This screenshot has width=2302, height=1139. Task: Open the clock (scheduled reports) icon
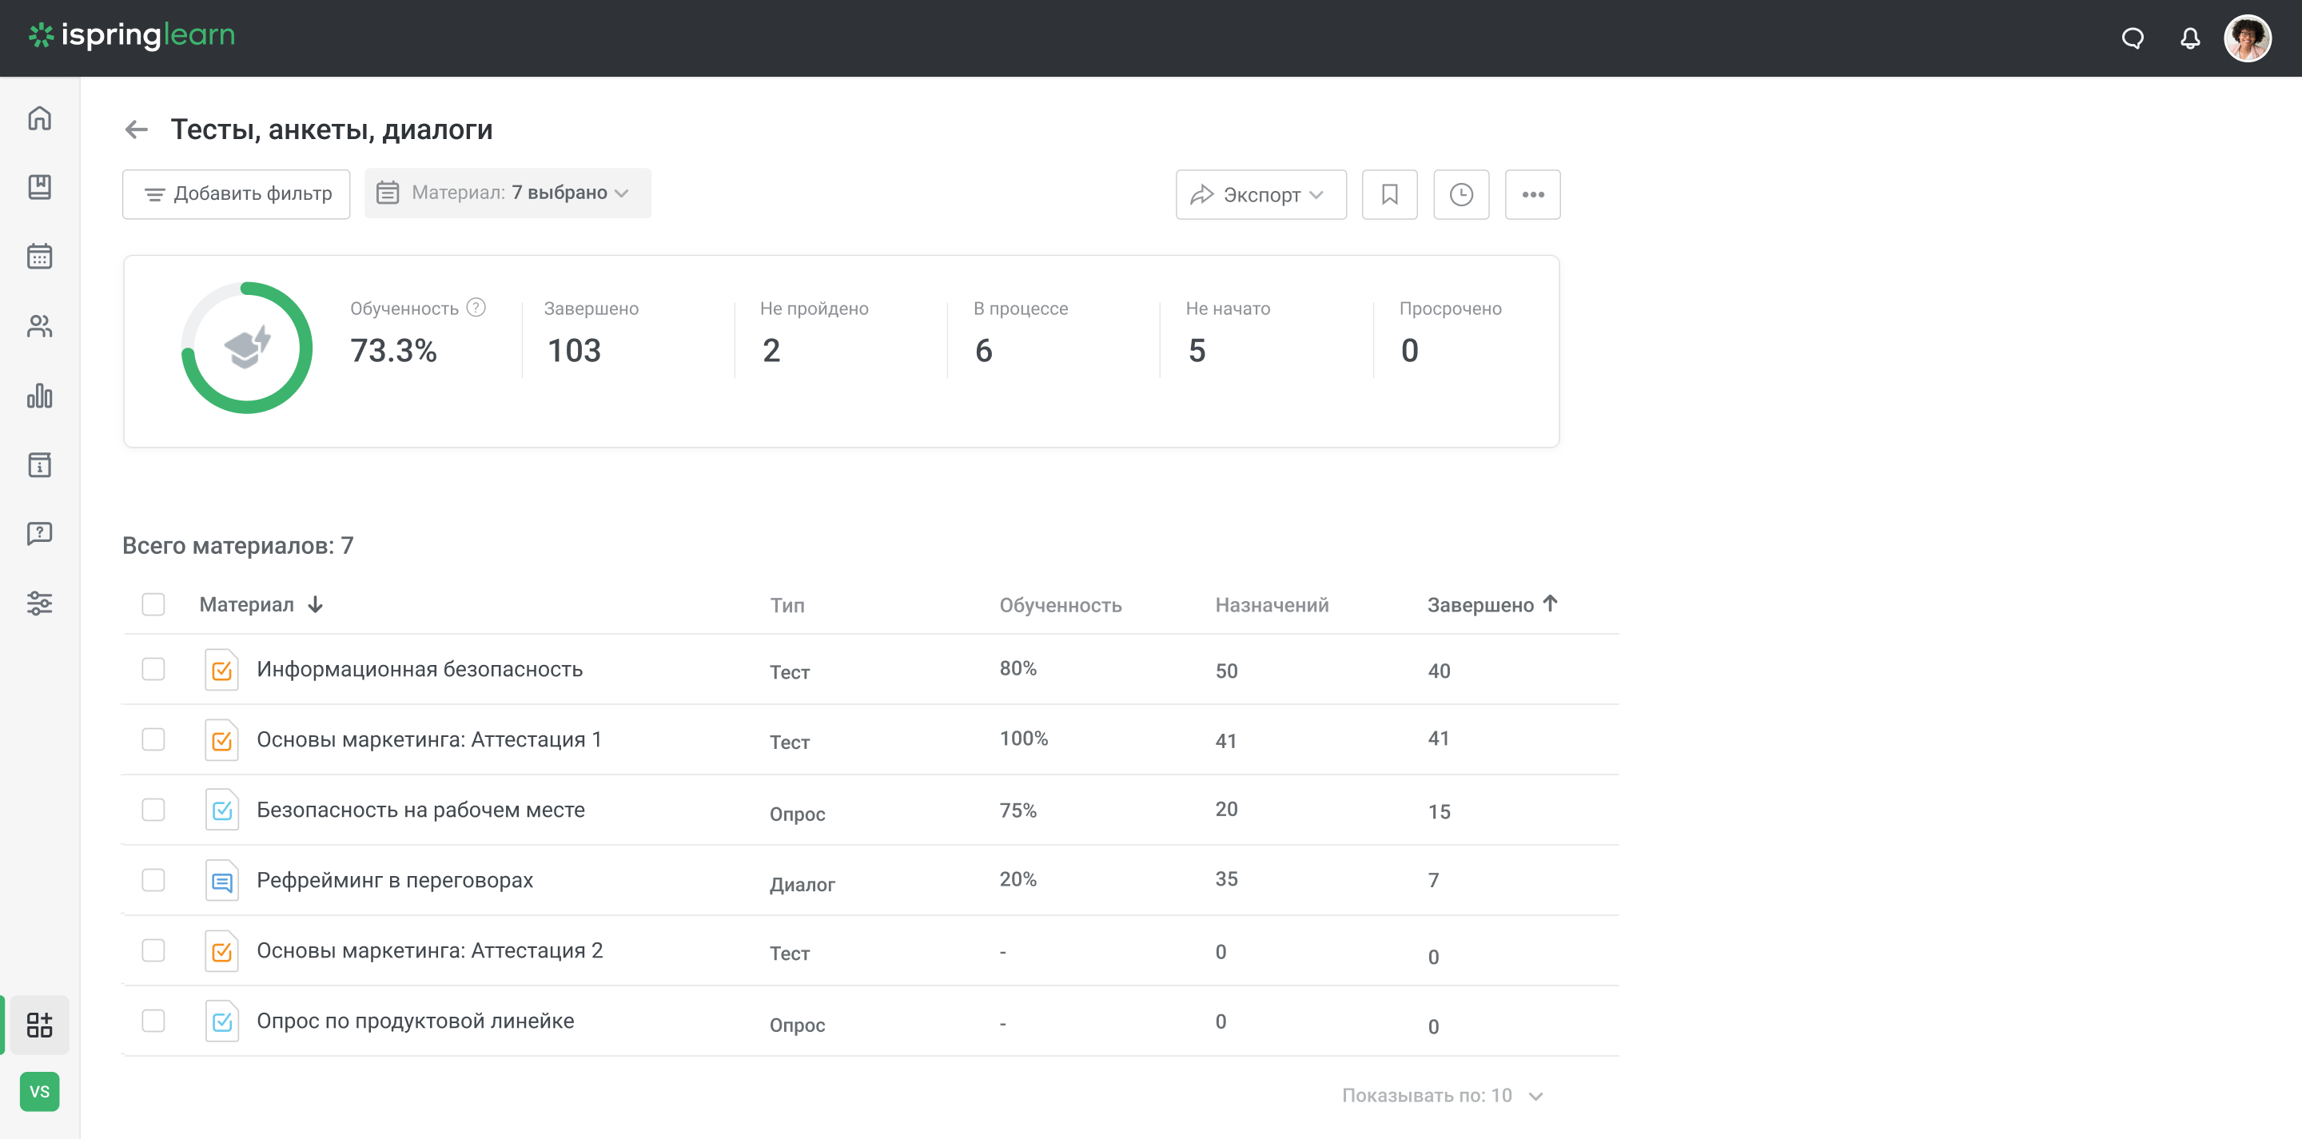(1461, 194)
